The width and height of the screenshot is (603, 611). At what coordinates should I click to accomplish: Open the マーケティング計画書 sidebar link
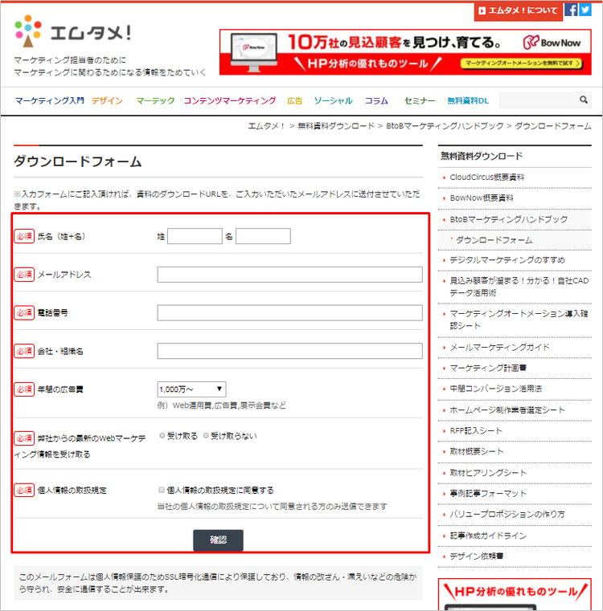(488, 368)
